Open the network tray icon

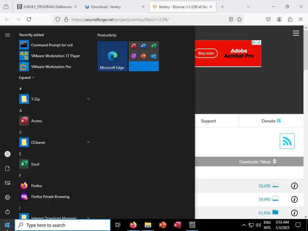251,225
